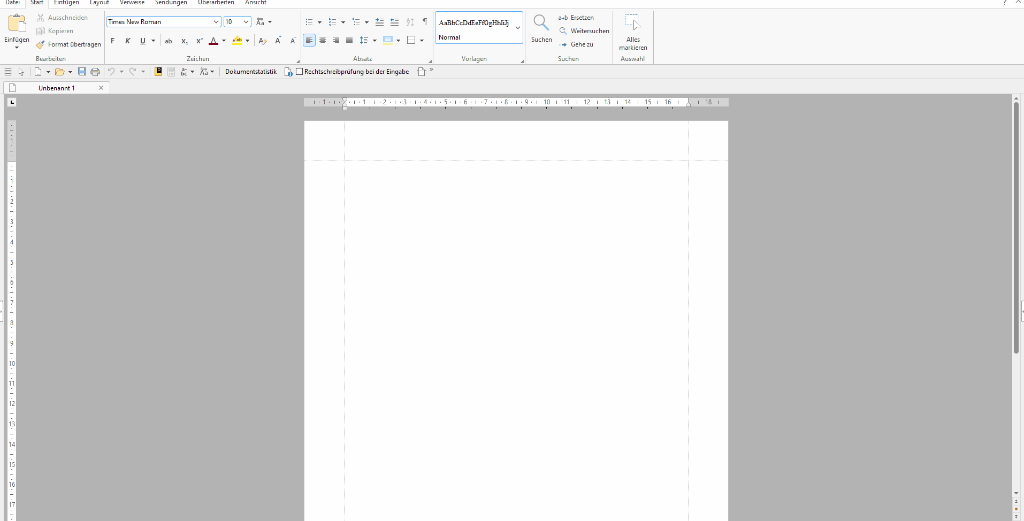Image resolution: width=1024 pixels, height=521 pixels.
Task: Toggle strikethrough text formatting
Action: (169, 41)
